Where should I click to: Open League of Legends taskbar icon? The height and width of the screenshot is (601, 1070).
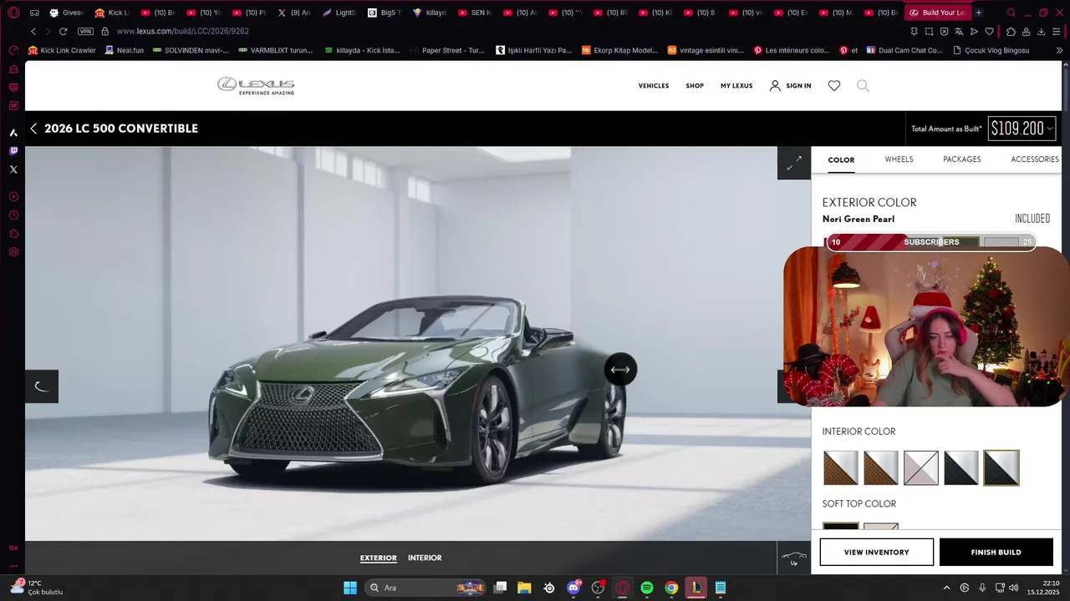tap(695, 588)
